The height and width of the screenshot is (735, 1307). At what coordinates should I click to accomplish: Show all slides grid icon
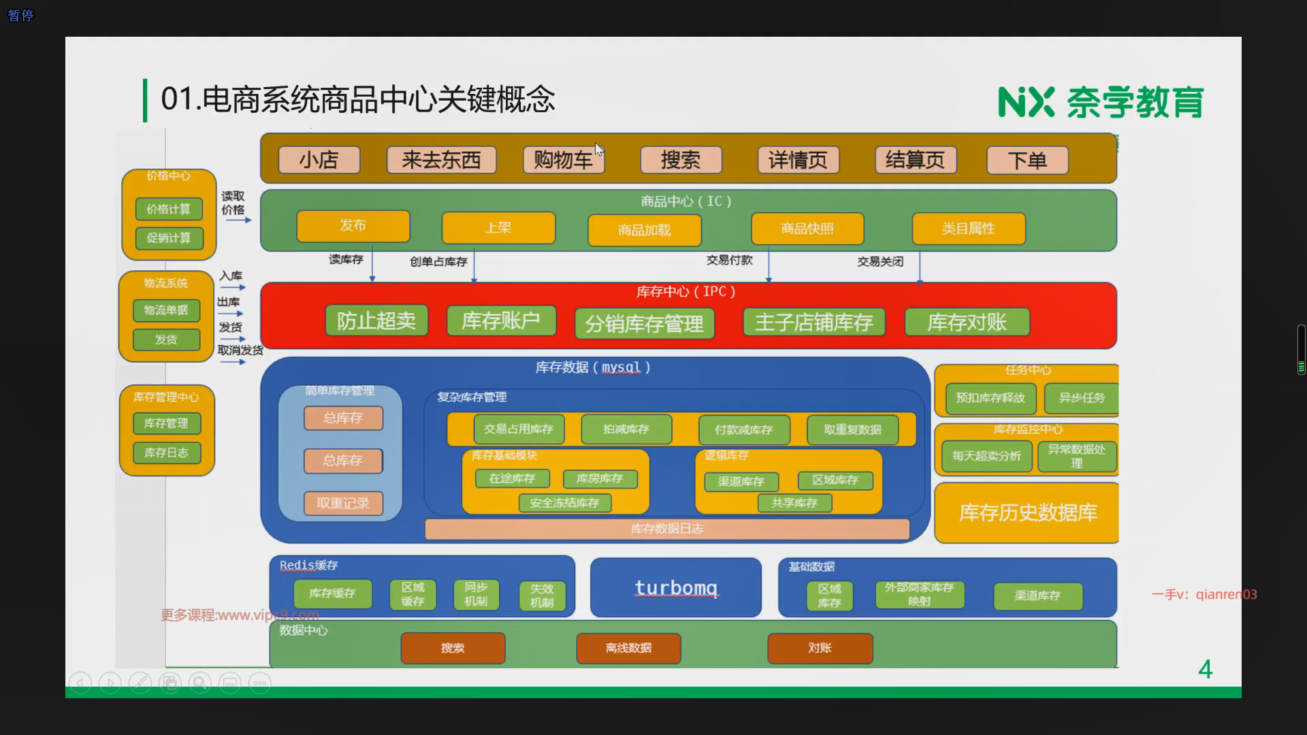tap(170, 683)
